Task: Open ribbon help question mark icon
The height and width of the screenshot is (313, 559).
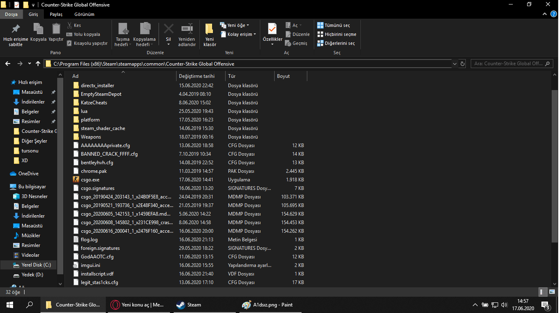Action: click(x=554, y=14)
